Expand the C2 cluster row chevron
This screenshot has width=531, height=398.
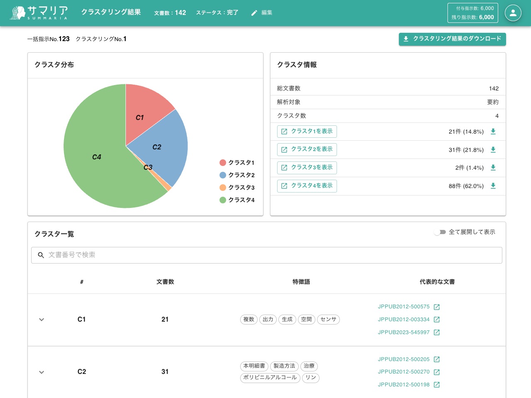point(42,372)
